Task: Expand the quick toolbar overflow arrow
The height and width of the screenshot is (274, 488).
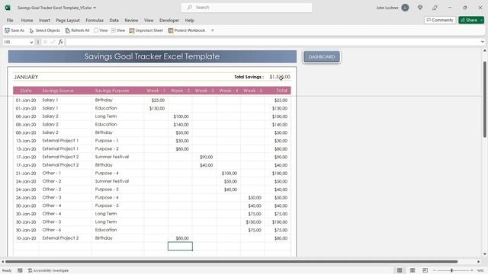Action: coord(212,30)
